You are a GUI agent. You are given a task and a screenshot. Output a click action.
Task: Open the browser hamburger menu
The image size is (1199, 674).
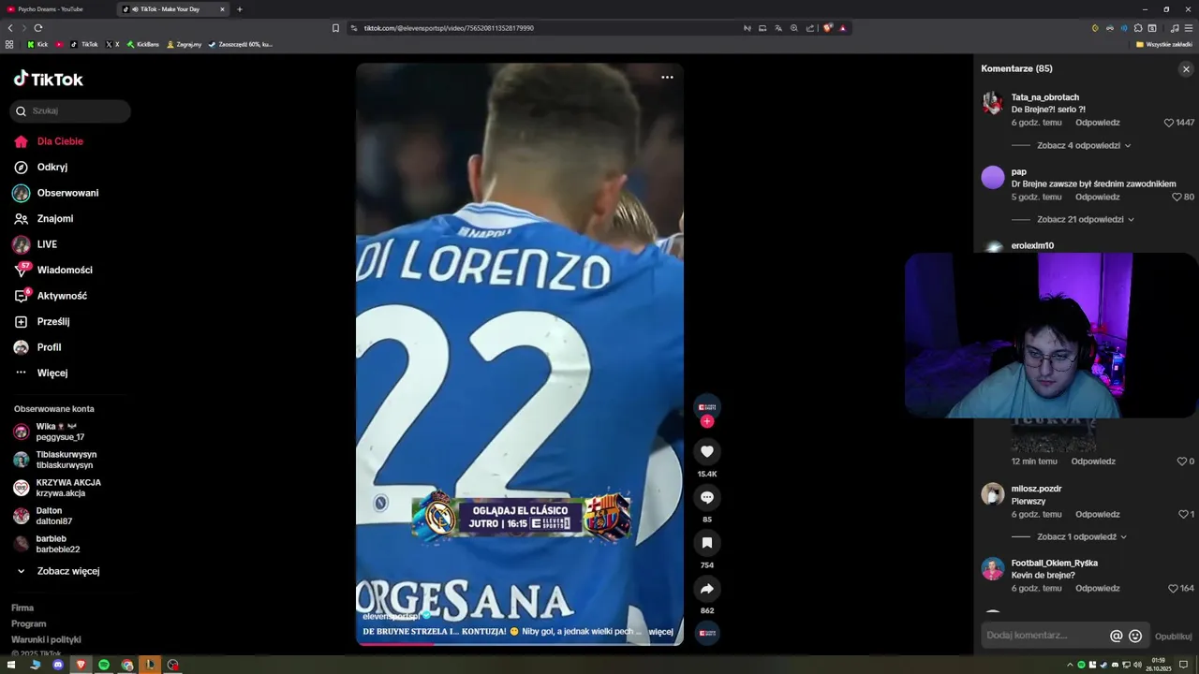pyautogui.click(x=1187, y=28)
